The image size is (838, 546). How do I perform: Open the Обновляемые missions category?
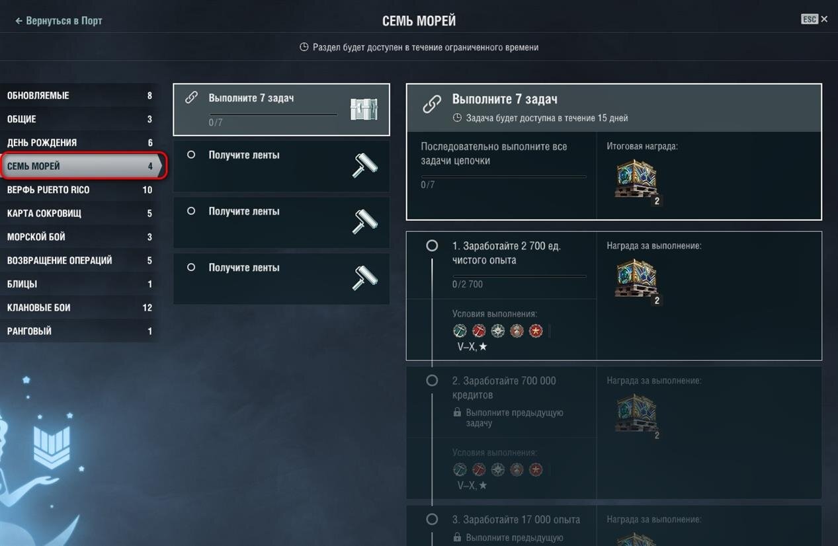click(x=79, y=96)
